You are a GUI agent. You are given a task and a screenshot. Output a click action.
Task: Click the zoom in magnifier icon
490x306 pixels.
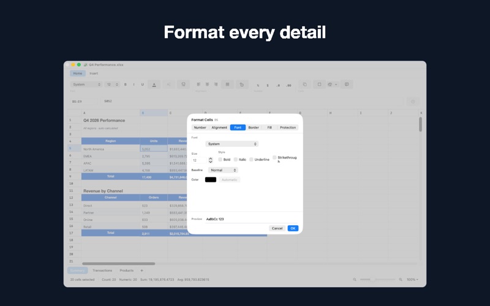(401, 280)
